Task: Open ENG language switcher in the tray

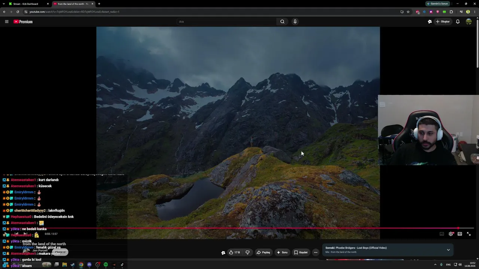Action: pyautogui.click(x=448, y=265)
